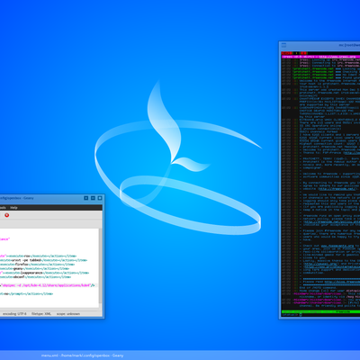Select the 'menu.xml - Geany' taskbar entry

[82, 355]
